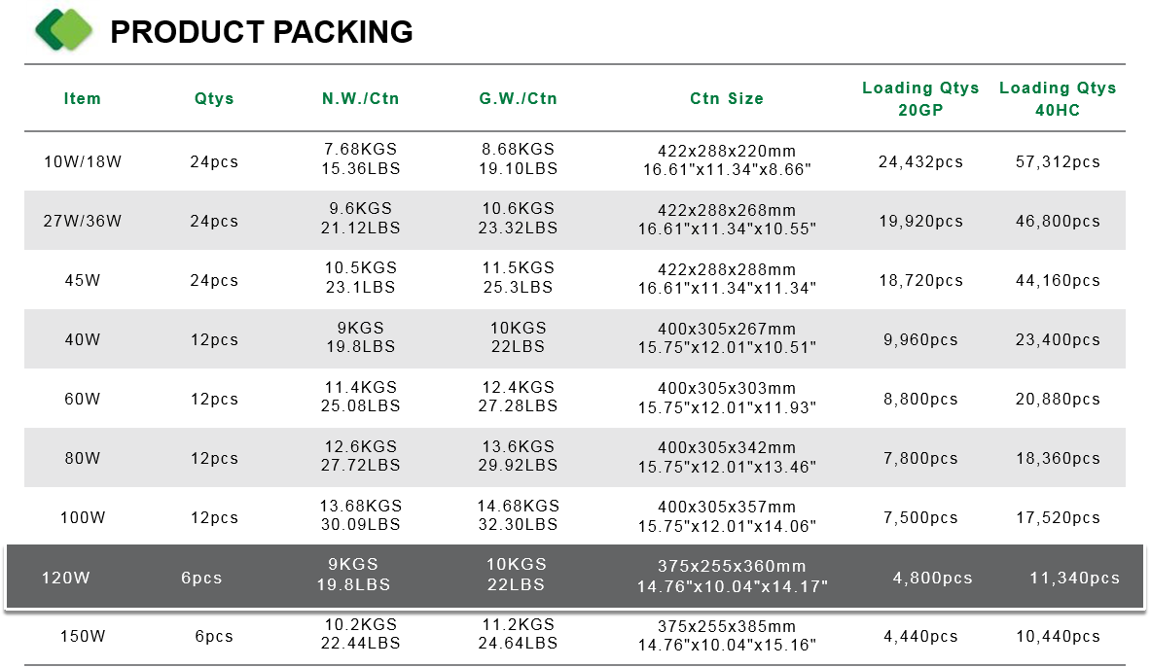Click the 11,340pcs cell in highlighted row
This screenshot has height=667, width=1151.
pyautogui.click(x=1075, y=579)
